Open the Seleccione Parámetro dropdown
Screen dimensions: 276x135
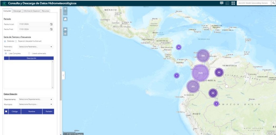tap(36, 47)
